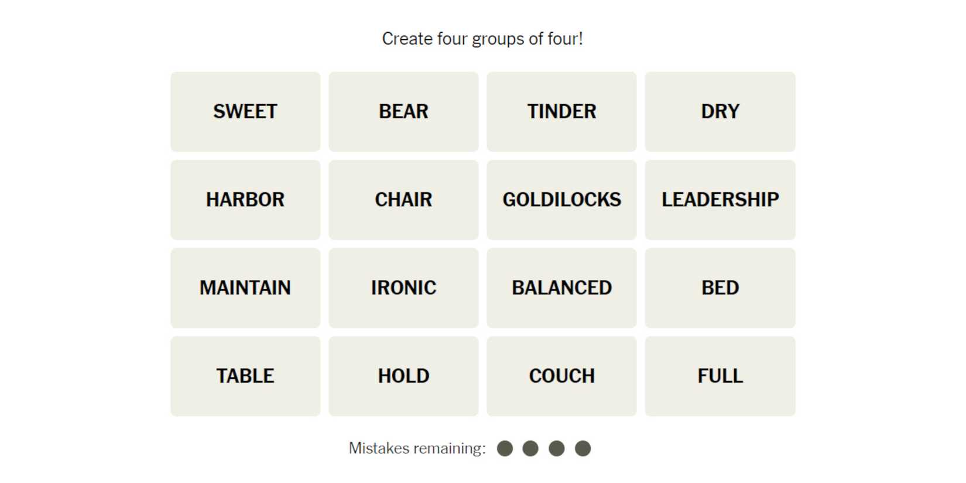Pick the LEADERSHIP word tile
Image resolution: width=966 pixels, height=483 pixels.
pos(720,200)
